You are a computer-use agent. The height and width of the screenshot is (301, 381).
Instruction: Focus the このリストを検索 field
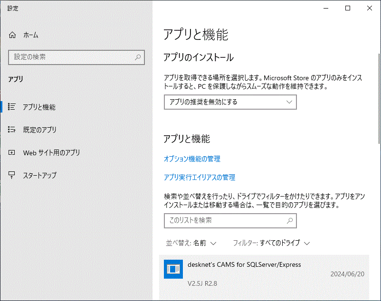pos(230,221)
